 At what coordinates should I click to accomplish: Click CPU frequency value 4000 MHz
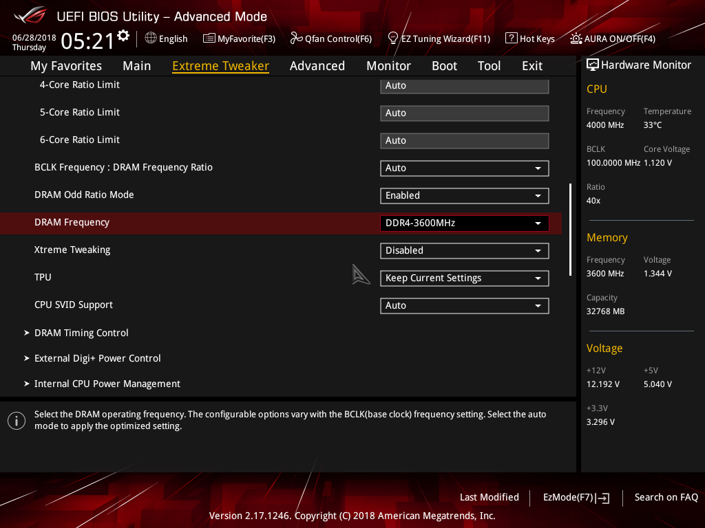pyautogui.click(x=605, y=125)
